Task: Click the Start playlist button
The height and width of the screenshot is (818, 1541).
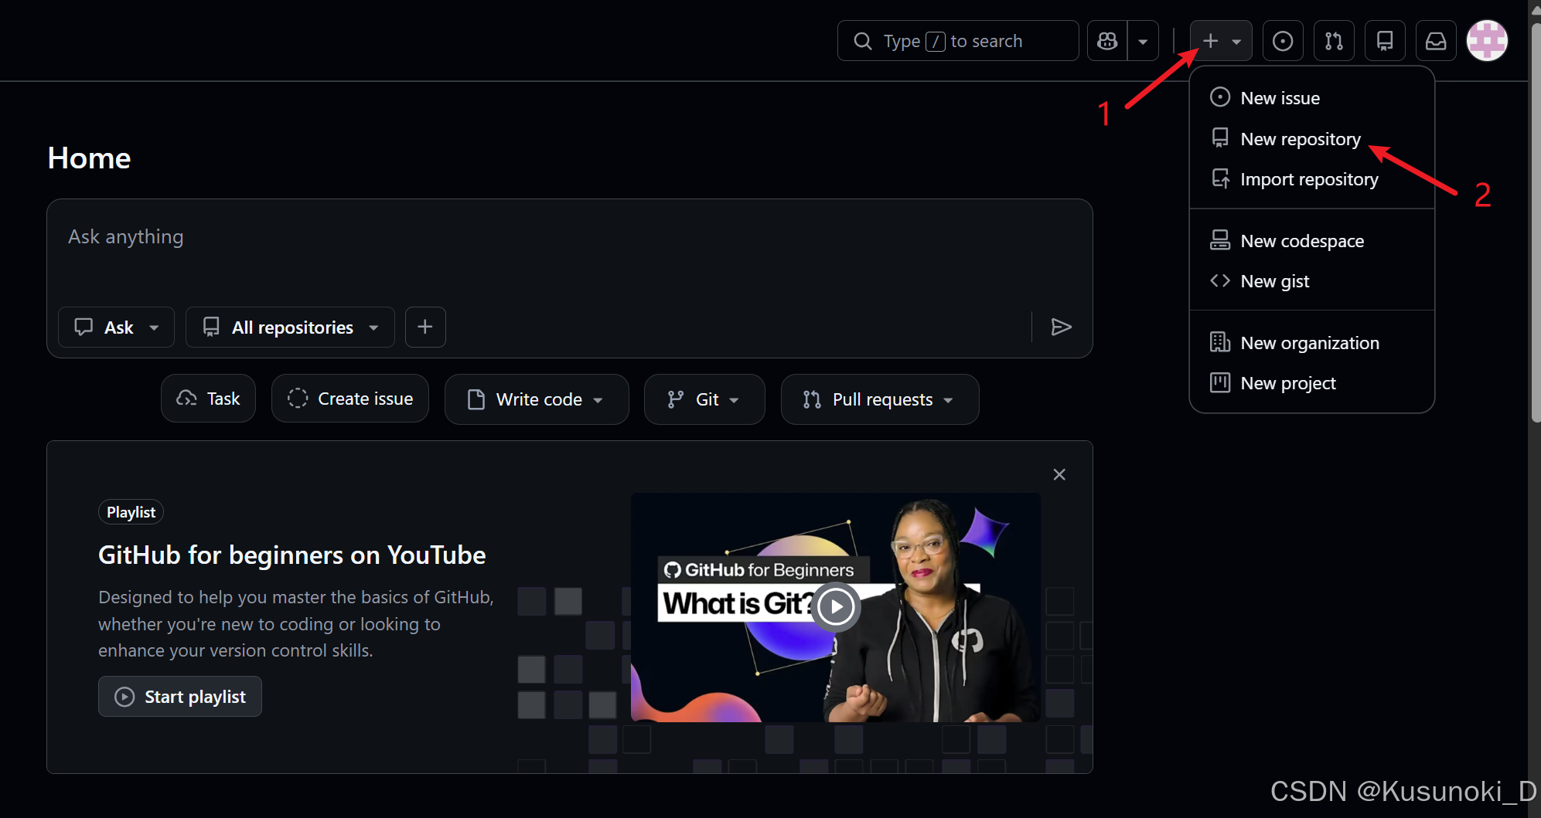Action: coord(180,697)
